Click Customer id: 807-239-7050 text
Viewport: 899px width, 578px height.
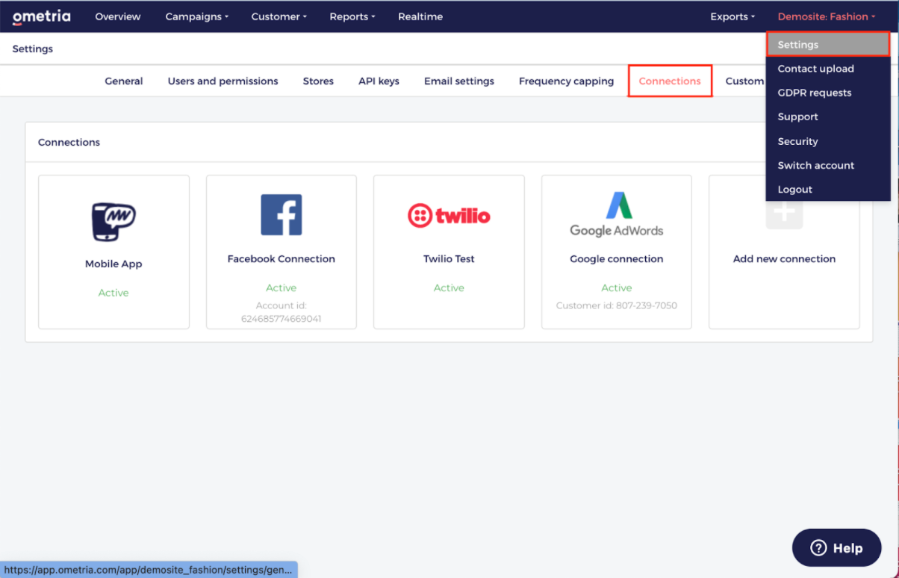(x=617, y=305)
